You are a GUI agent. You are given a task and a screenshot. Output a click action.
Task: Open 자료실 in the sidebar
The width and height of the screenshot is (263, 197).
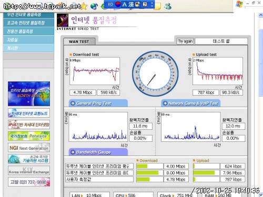coord(28,40)
